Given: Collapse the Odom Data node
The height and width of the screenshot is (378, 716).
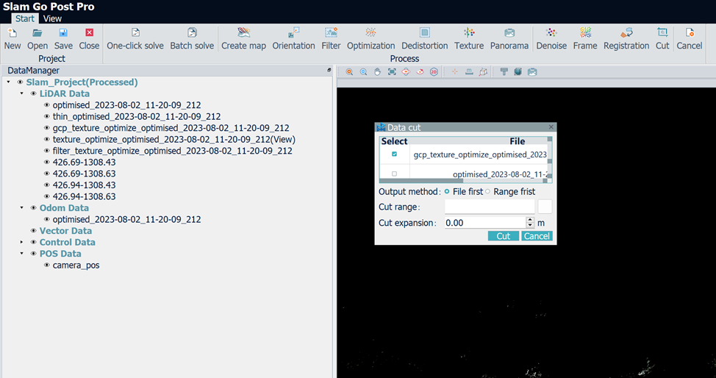Looking at the screenshot, I should tap(21, 208).
